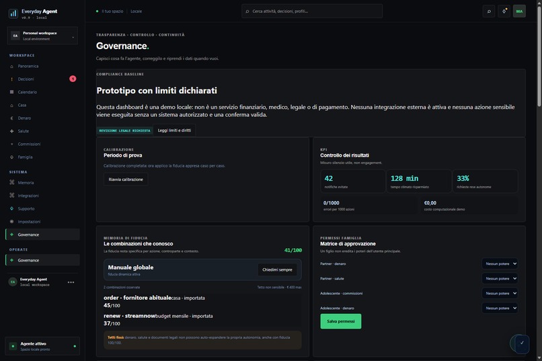This screenshot has height=361, width=542.
Task: Click the 33% richieste rese autonome tile
Action: pyautogui.click(x=485, y=181)
